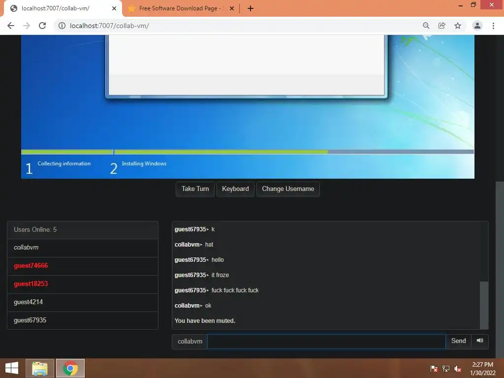Select user guest74666 in online list

point(83,266)
